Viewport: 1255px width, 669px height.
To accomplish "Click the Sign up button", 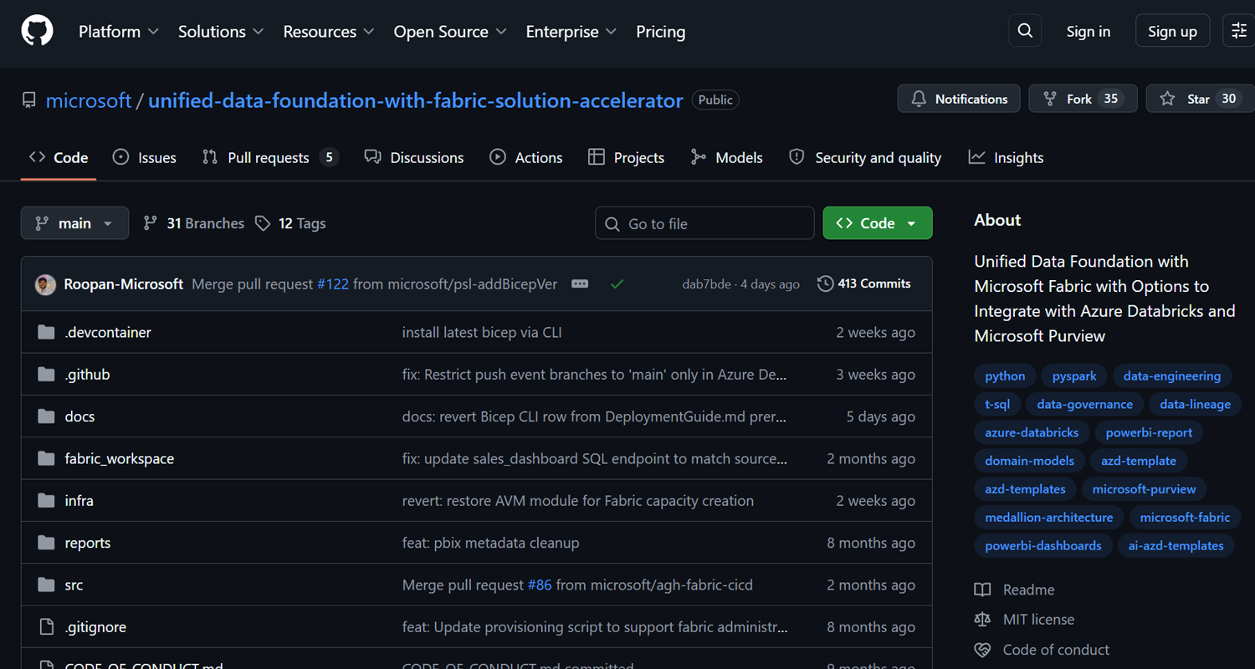I will (1172, 31).
